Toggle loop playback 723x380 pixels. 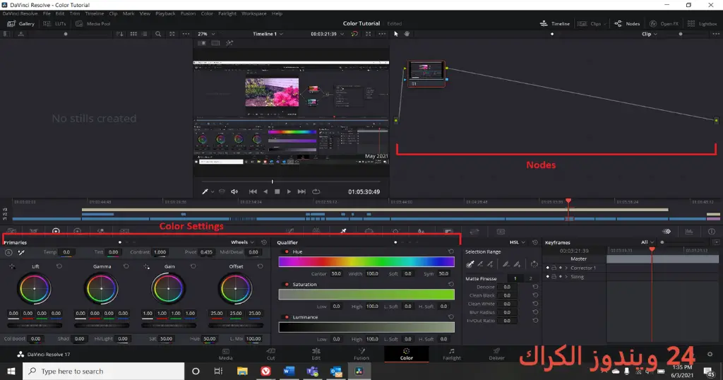(316, 191)
